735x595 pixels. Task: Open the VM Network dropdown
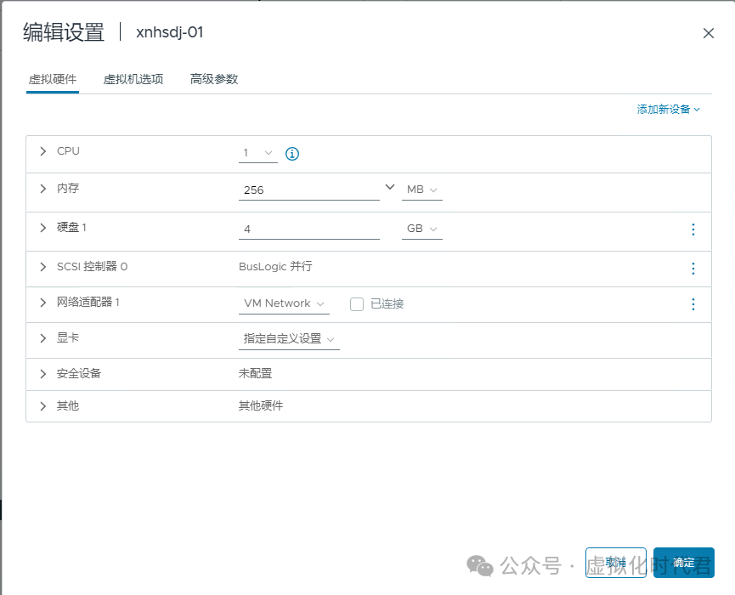284,303
